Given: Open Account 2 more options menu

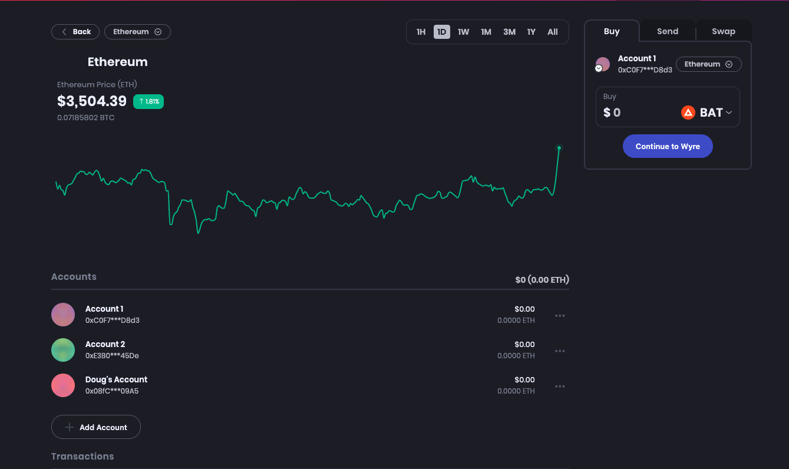Looking at the screenshot, I should coord(560,351).
